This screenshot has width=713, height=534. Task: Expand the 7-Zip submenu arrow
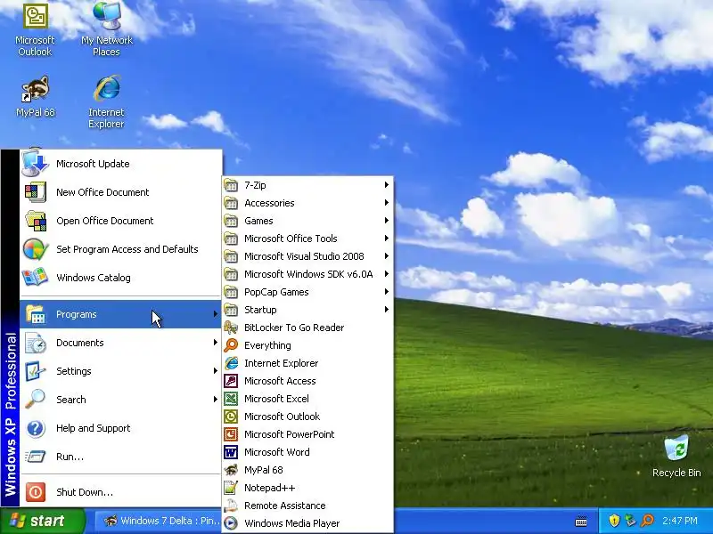[387, 185]
